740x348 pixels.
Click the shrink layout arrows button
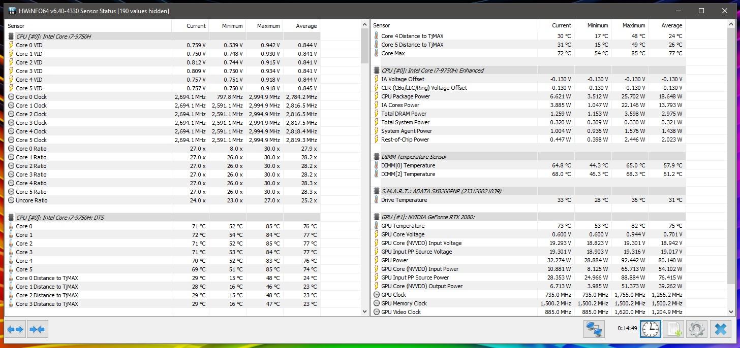[x=37, y=330]
